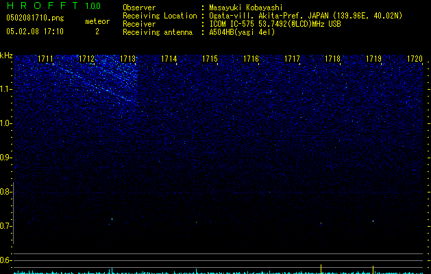Click the 1.0 kHz frequency axis label

pyautogui.click(x=5, y=123)
